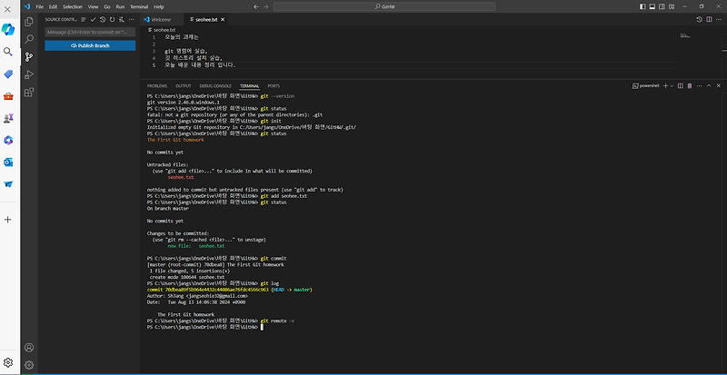
Task: Switch to the Problems panel tab
Action: [156, 86]
